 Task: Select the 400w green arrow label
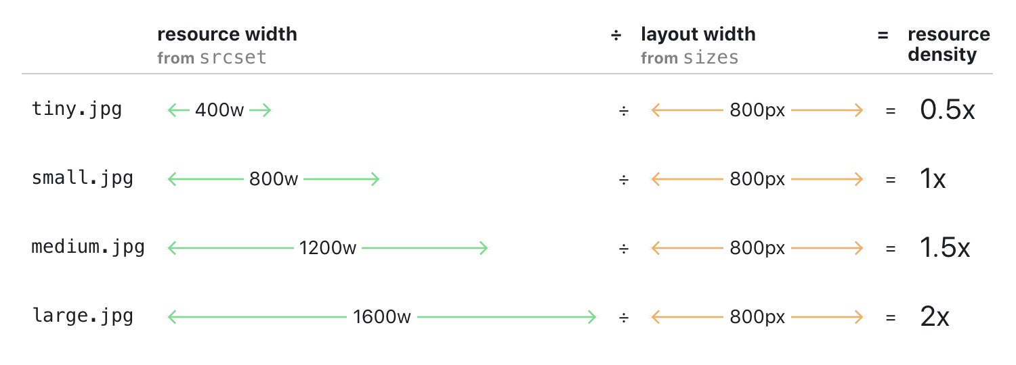click(219, 110)
